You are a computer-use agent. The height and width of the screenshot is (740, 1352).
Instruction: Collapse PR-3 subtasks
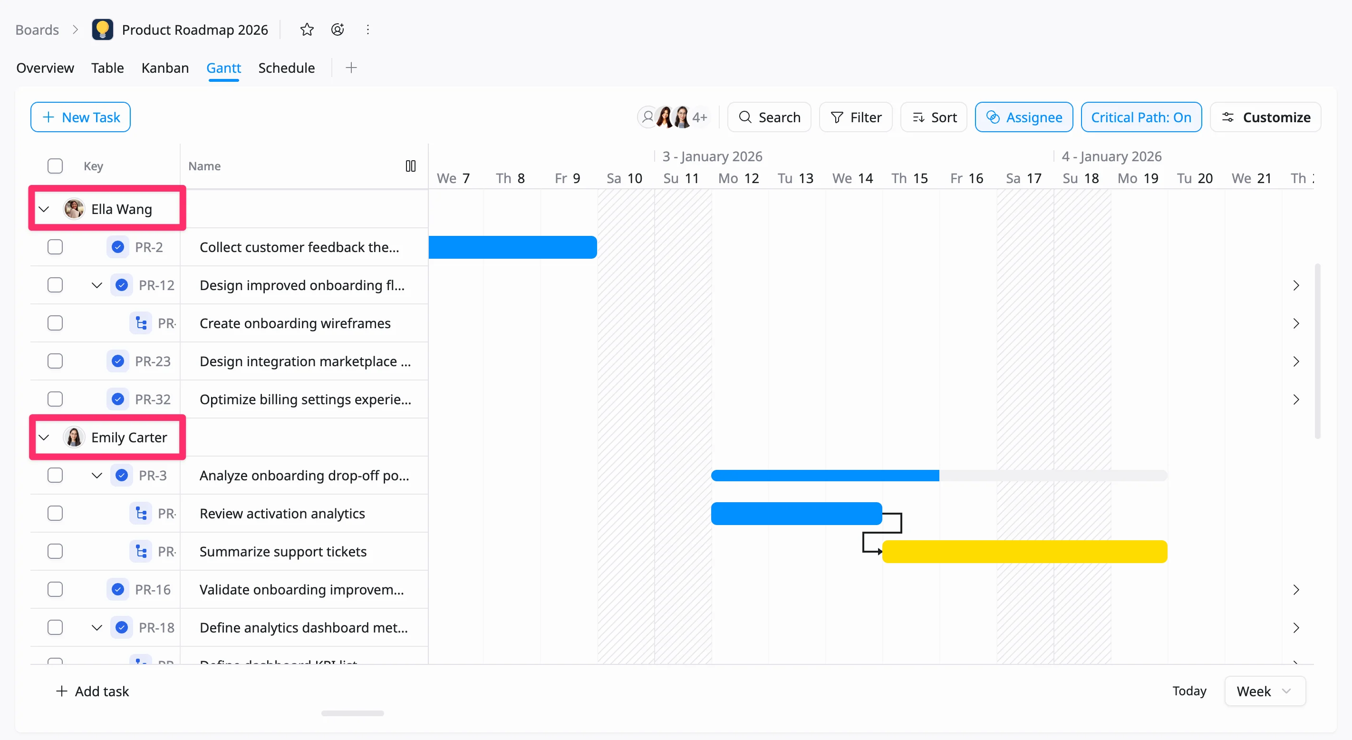click(97, 475)
